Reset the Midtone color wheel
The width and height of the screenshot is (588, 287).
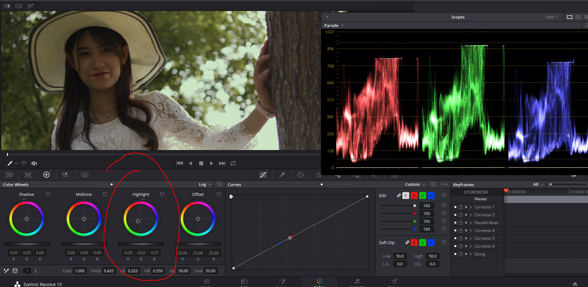pos(105,194)
